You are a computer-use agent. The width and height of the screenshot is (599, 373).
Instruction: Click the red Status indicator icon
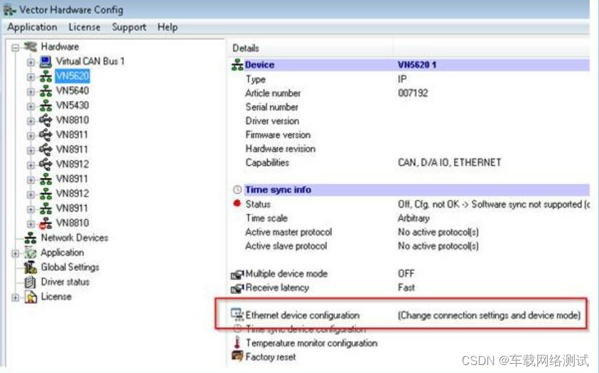coord(237,204)
